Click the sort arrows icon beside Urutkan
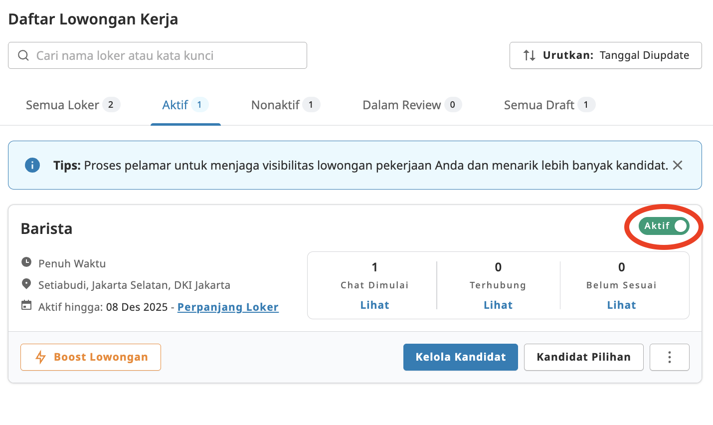The width and height of the screenshot is (713, 425). point(528,55)
